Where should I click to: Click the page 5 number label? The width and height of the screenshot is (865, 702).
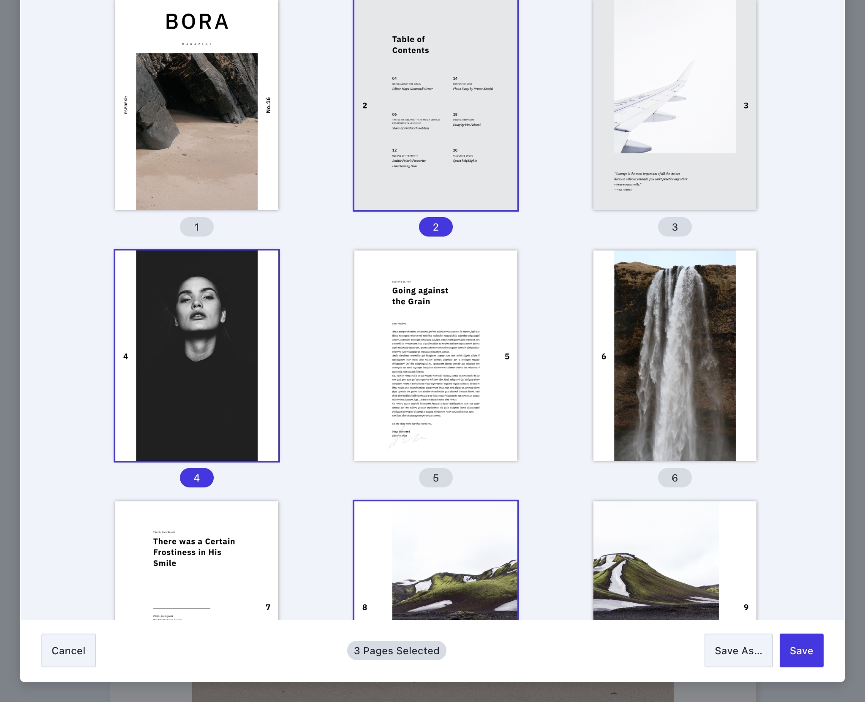[435, 478]
